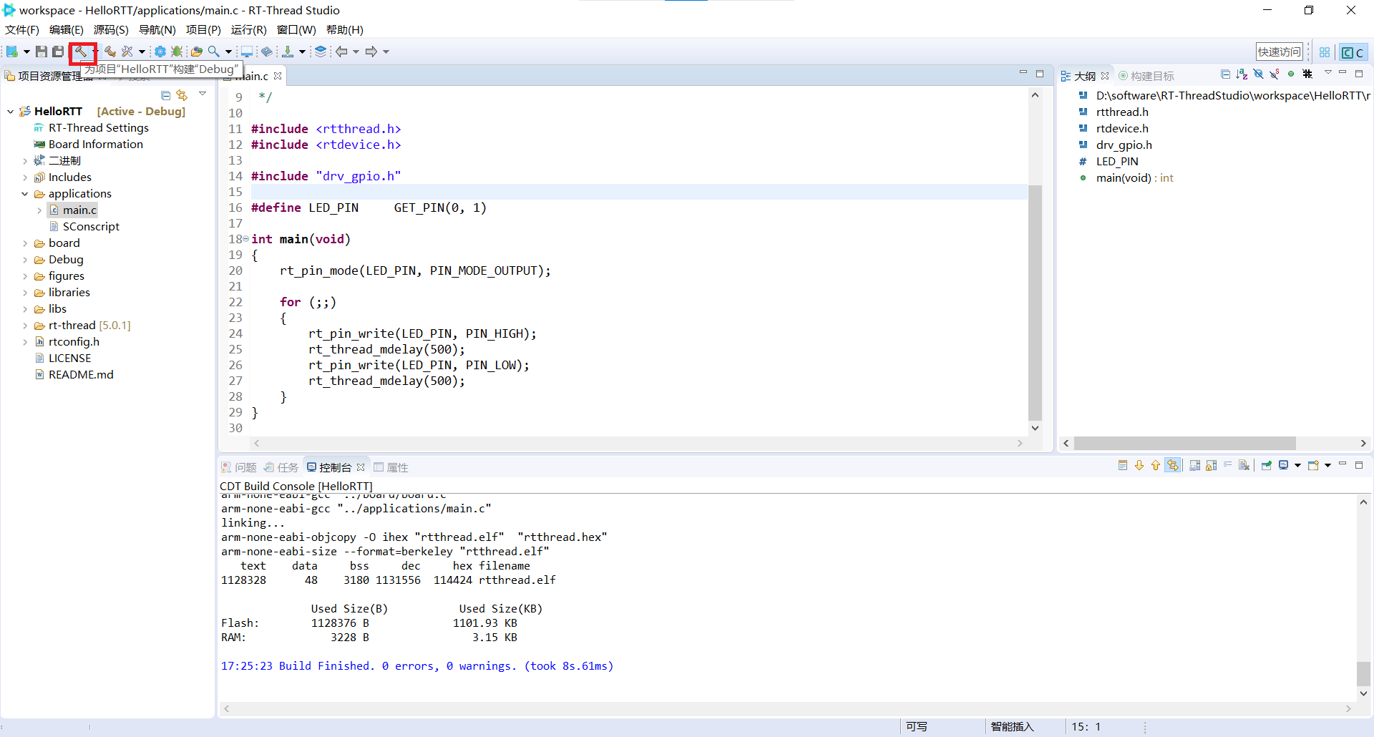Click the new project icon in toolbar
Viewport: 1374px width, 737px height.
12,52
